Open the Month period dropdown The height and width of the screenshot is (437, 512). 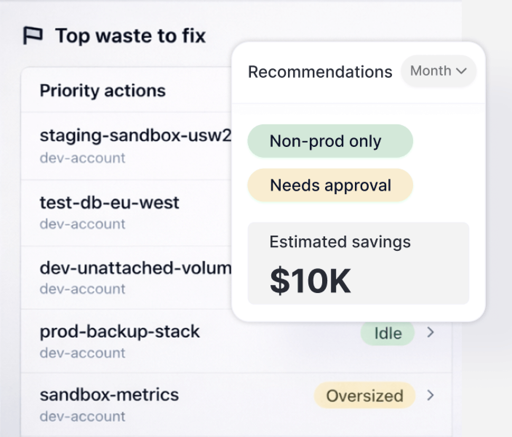[438, 71]
